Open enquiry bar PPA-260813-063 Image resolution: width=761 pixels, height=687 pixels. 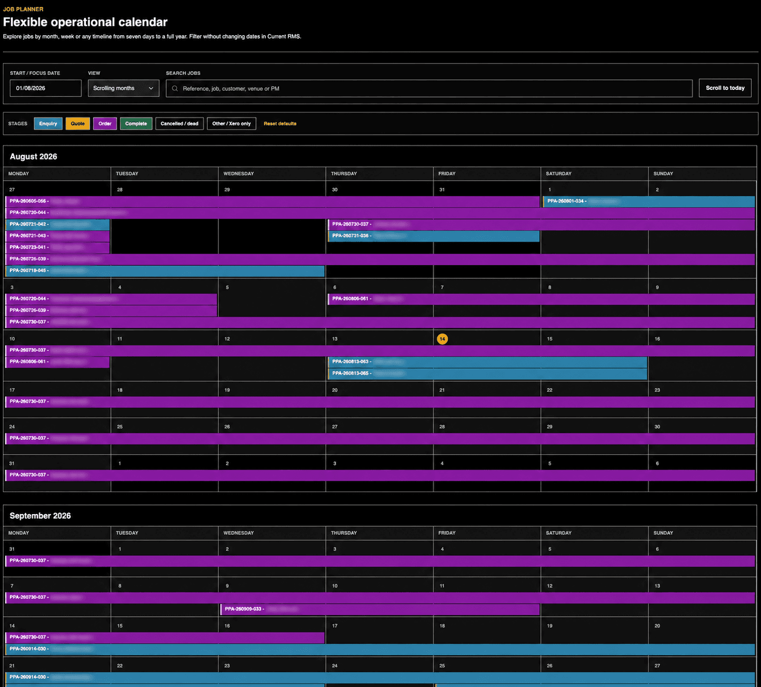tap(487, 361)
